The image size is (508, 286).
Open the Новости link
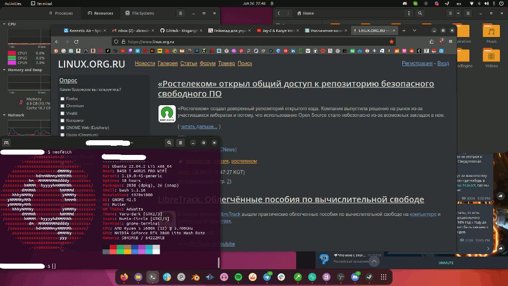145,63
